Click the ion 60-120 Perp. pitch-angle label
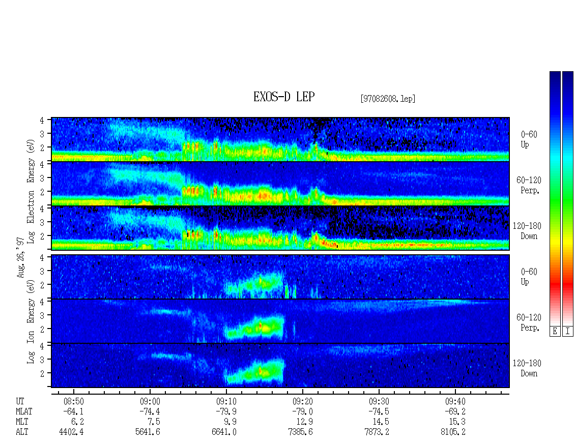The width and height of the screenshot is (575, 445). tap(529, 322)
